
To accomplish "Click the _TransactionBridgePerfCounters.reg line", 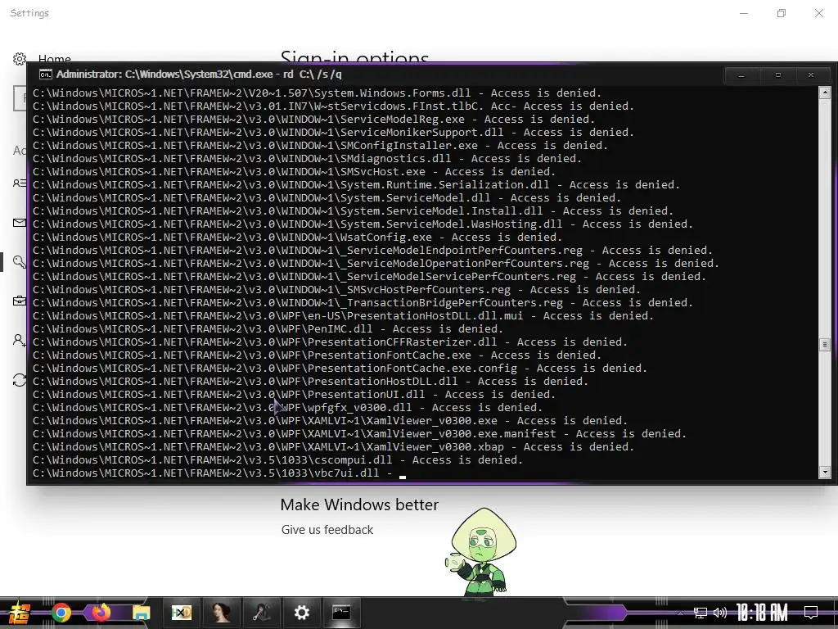I will (363, 303).
